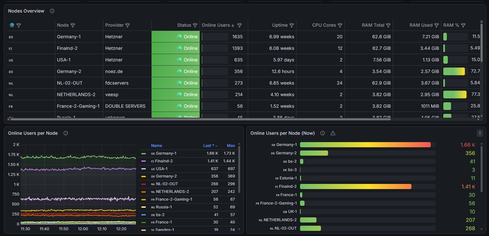Screen dimensions: 489x236
Task: Sort table by Provider header
Action: (114, 25)
